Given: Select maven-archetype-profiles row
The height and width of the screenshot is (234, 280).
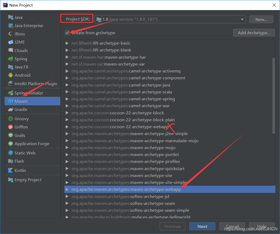Looking at the screenshot, I should pos(170,162).
